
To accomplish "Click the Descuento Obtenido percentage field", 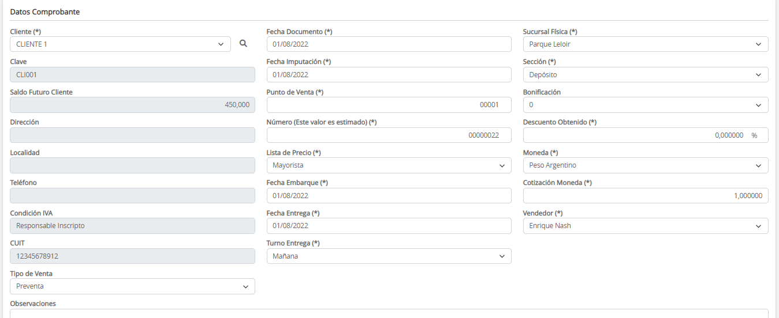I will (x=635, y=135).
